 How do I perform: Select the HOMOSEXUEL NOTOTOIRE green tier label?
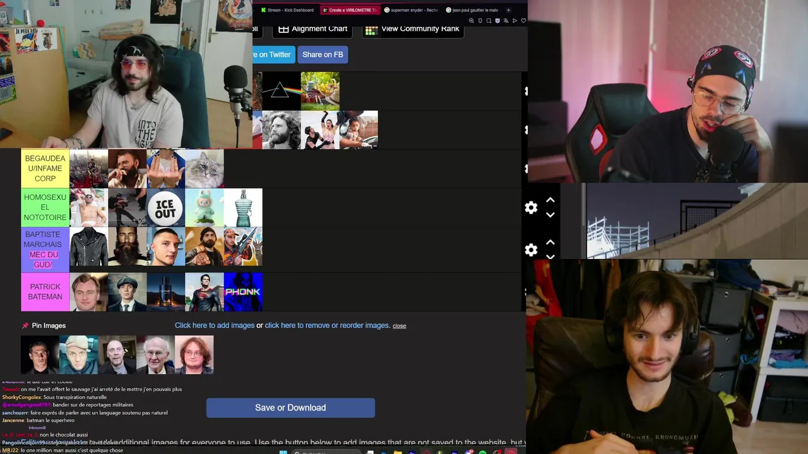45,207
